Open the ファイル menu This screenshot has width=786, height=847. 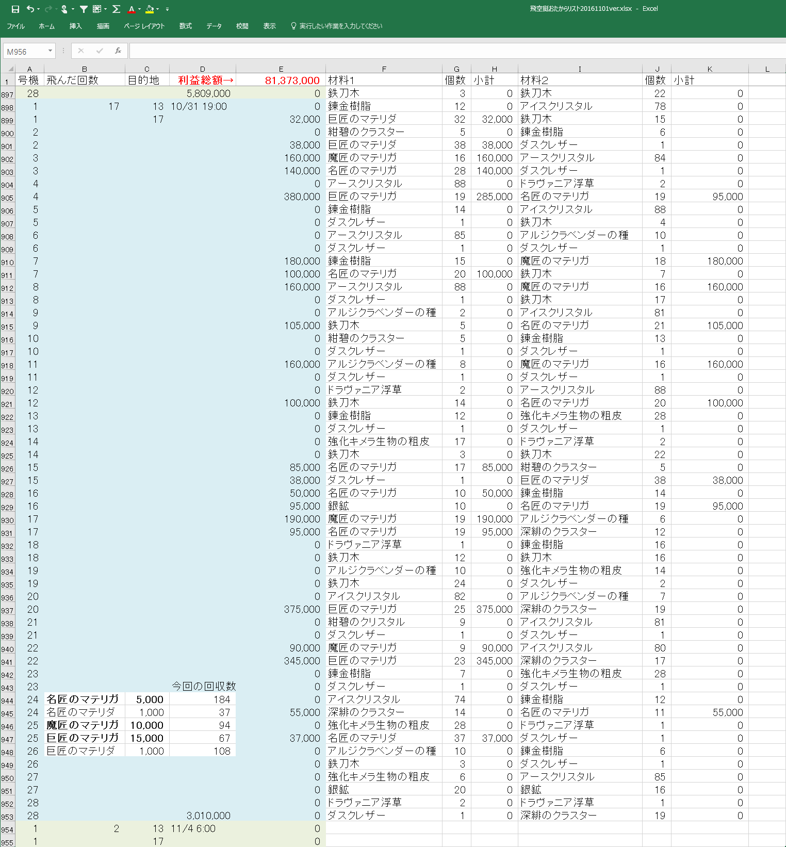[x=16, y=26]
